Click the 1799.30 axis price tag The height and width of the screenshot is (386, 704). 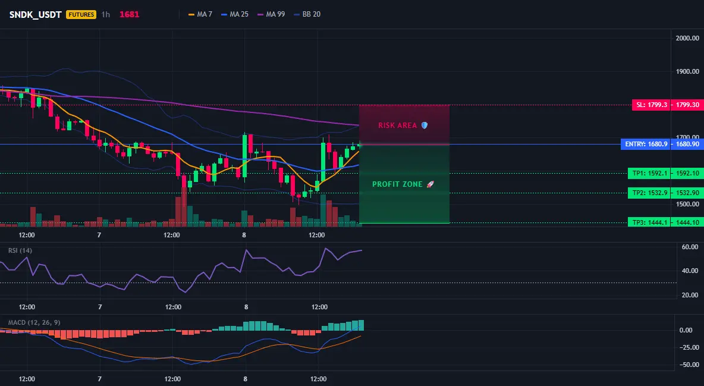pyautogui.click(x=687, y=105)
